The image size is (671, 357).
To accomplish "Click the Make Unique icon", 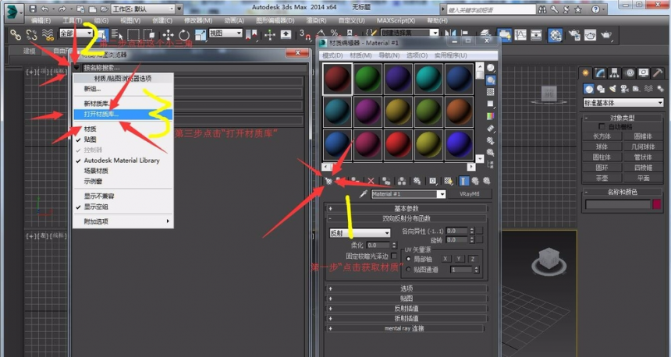I will coord(402,182).
